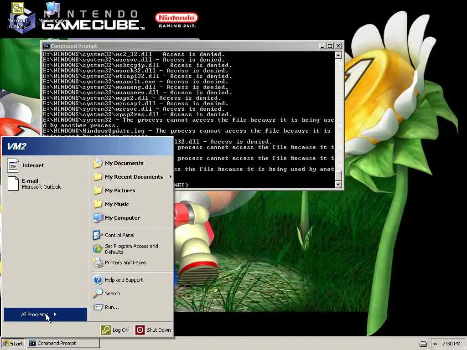Open My Documents from Start menu
467x350 pixels.
(x=132, y=163)
